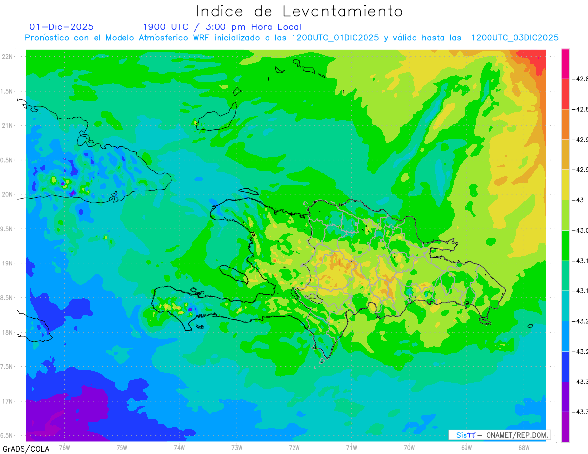Image resolution: width=588 pixels, height=454 pixels.
Task: Click the '17N' latitude label
Action: 8,401
